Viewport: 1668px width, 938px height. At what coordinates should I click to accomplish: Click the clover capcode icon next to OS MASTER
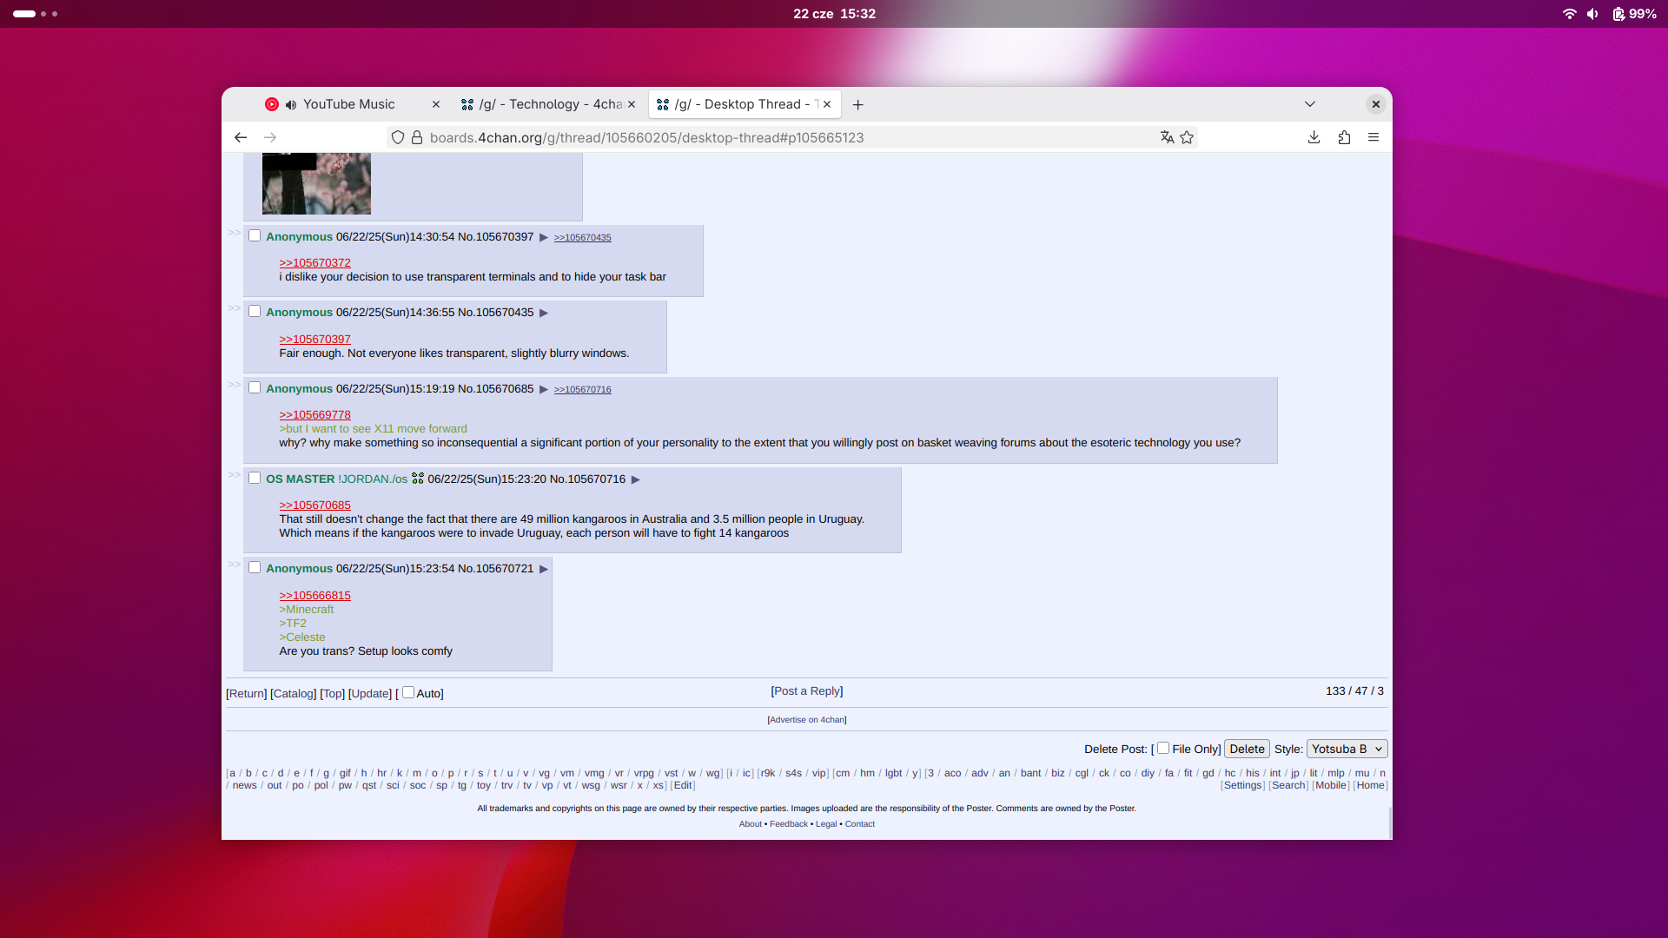[418, 479]
